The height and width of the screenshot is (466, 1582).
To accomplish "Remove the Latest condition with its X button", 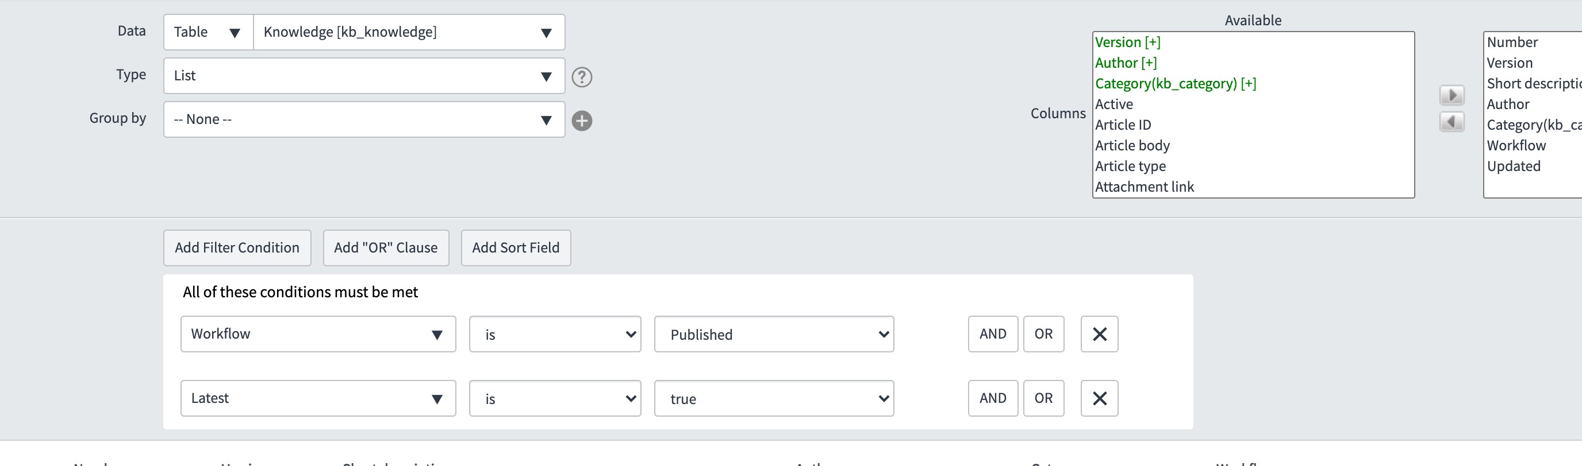I will [x=1099, y=398].
